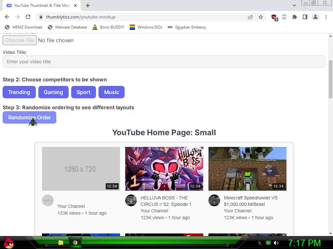This screenshot has height=249, width=333.
Task: Expand hidden tray icons arrow
Action: 260,243
